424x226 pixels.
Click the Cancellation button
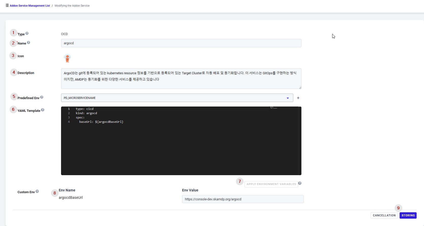click(384, 215)
